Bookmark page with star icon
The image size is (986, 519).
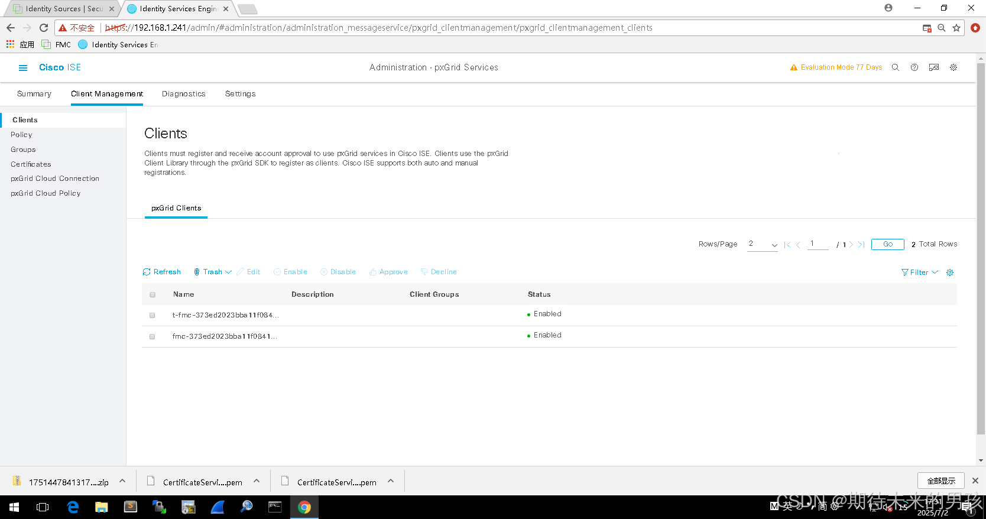coord(956,28)
